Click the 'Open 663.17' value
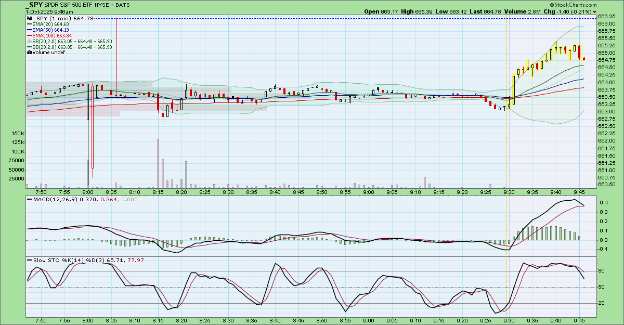The width and height of the screenshot is (624, 325). tap(382, 11)
